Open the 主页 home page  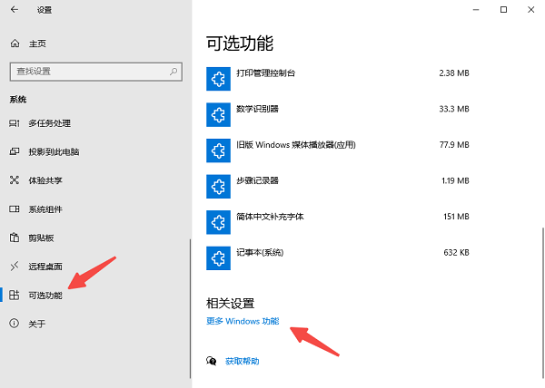click(36, 44)
